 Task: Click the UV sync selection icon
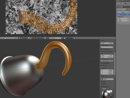[x=29, y=38]
